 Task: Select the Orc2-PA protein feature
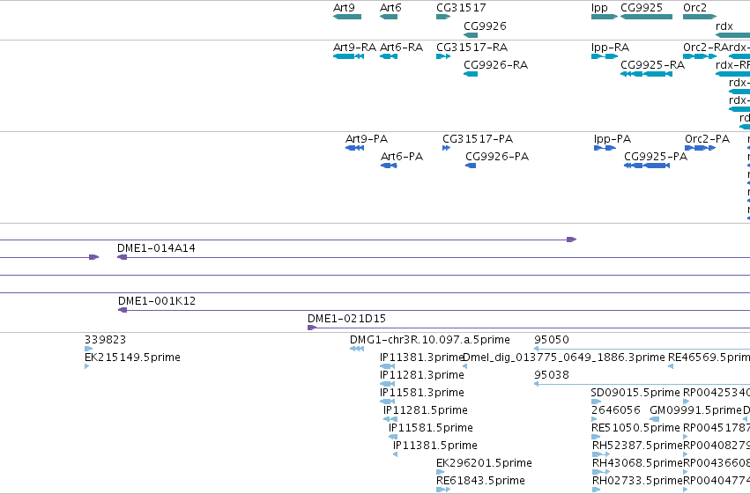701,148
